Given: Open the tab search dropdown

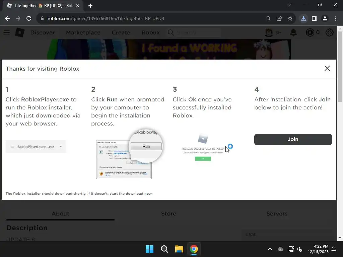Looking at the screenshot, I should pos(289,5).
